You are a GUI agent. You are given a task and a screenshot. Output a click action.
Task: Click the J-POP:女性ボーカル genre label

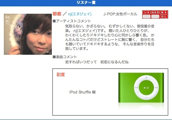(120, 14)
